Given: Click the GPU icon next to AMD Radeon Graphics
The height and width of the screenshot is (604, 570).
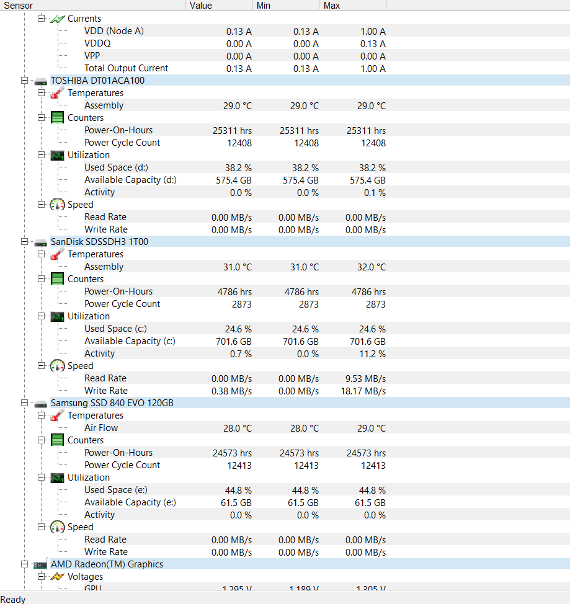Looking at the screenshot, I should click(x=40, y=564).
